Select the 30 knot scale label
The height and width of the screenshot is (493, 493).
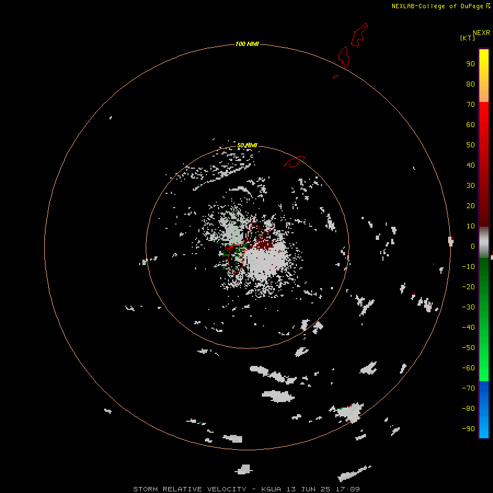tap(471, 186)
